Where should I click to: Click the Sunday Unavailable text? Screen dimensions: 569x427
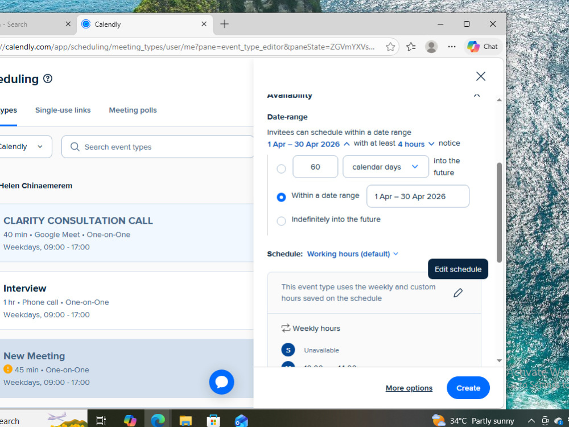(x=321, y=350)
